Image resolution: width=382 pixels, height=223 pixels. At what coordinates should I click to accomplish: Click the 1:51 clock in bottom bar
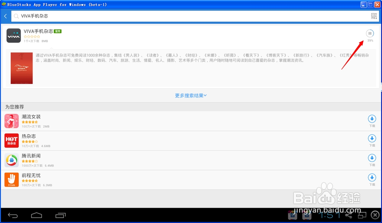[x=329, y=215]
